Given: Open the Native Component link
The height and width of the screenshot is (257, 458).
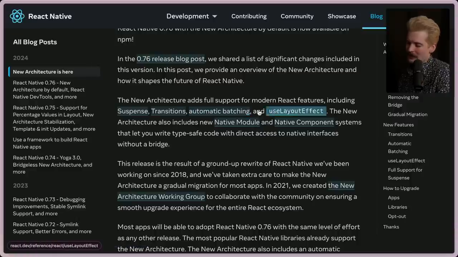Looking at the screenshot, I should pyautogui.click(x=304, y=122).
